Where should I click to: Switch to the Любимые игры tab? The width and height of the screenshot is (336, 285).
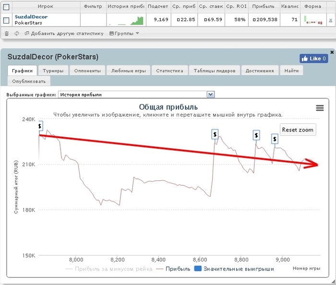(128, 71)
